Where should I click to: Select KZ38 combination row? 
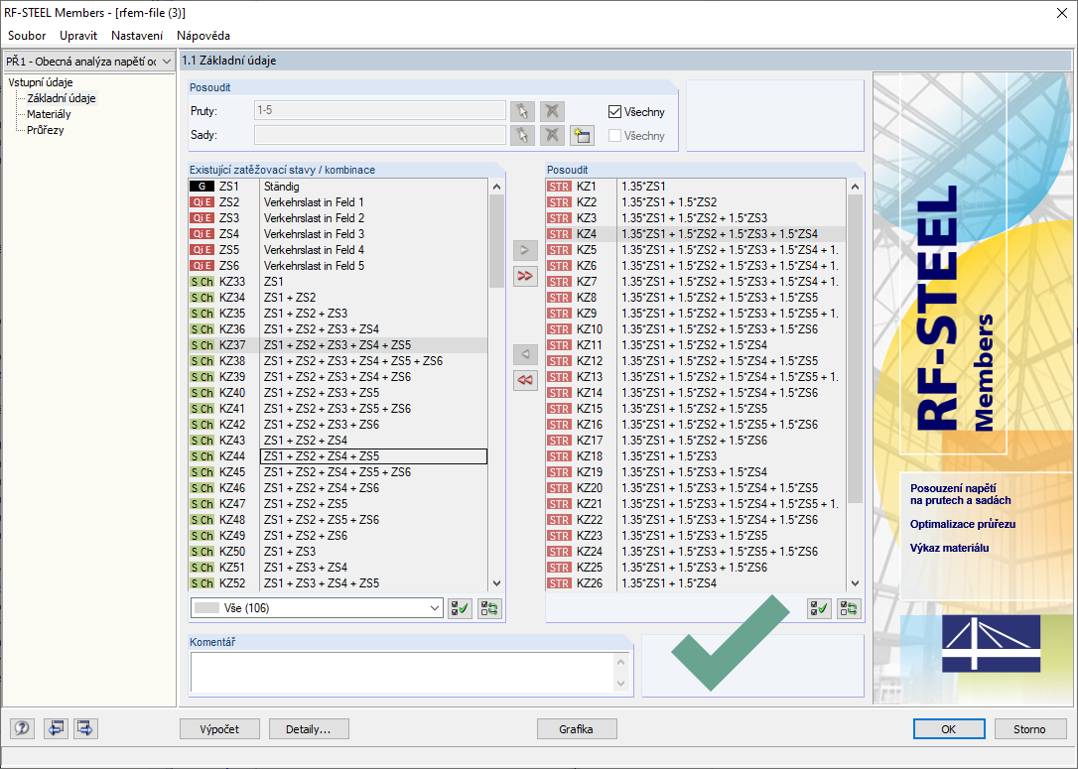tap(338, 361)
